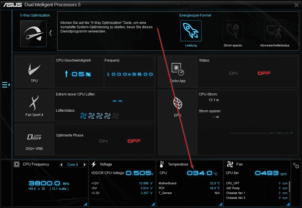The image size is (302, 208).
Task: Click the third fan status icon
Action: tap(99, 116)
